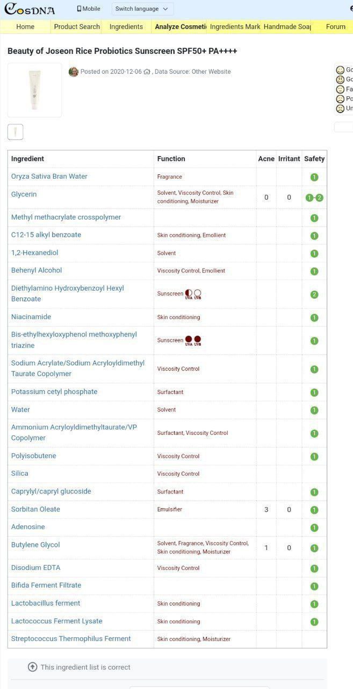Open the Glycerin ingredient link
This screenshot has height=689, width=353.
(24, 194)
